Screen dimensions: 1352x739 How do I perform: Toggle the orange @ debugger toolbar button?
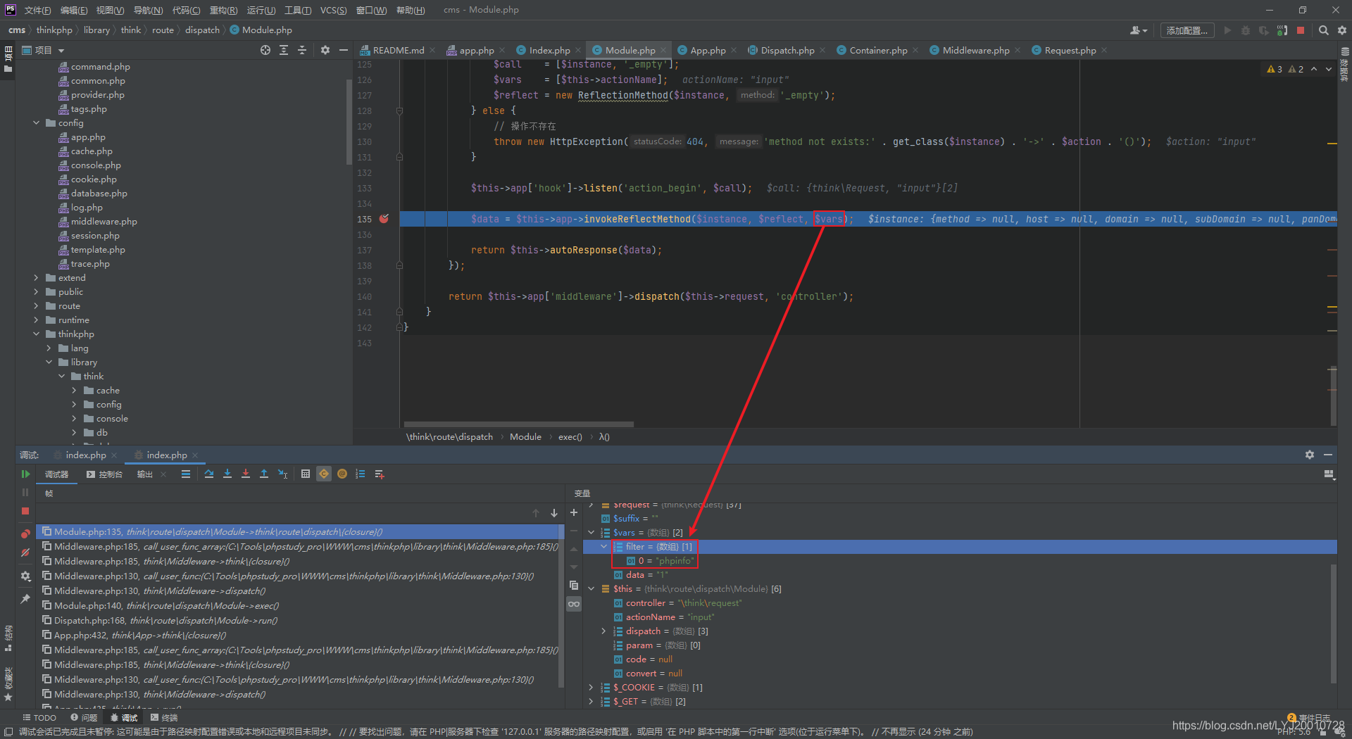coord(342,474)
